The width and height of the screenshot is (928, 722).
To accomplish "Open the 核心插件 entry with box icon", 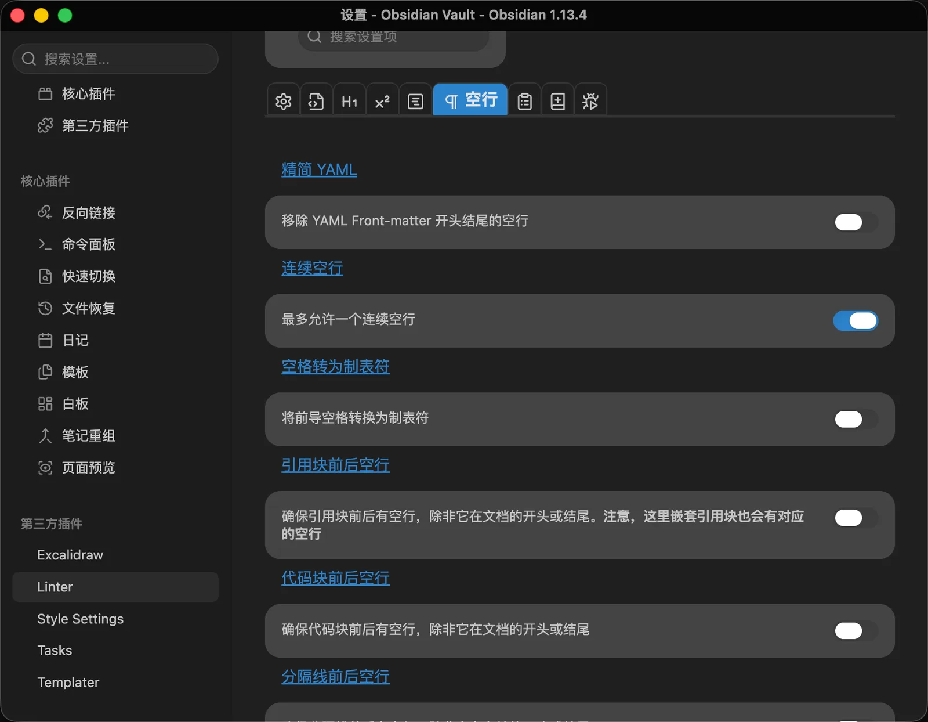I will pos(115,93).
